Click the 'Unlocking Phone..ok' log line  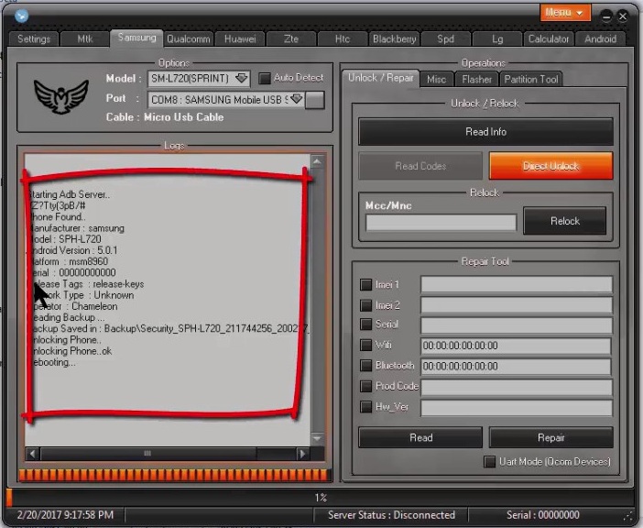(x=71, y=351)
